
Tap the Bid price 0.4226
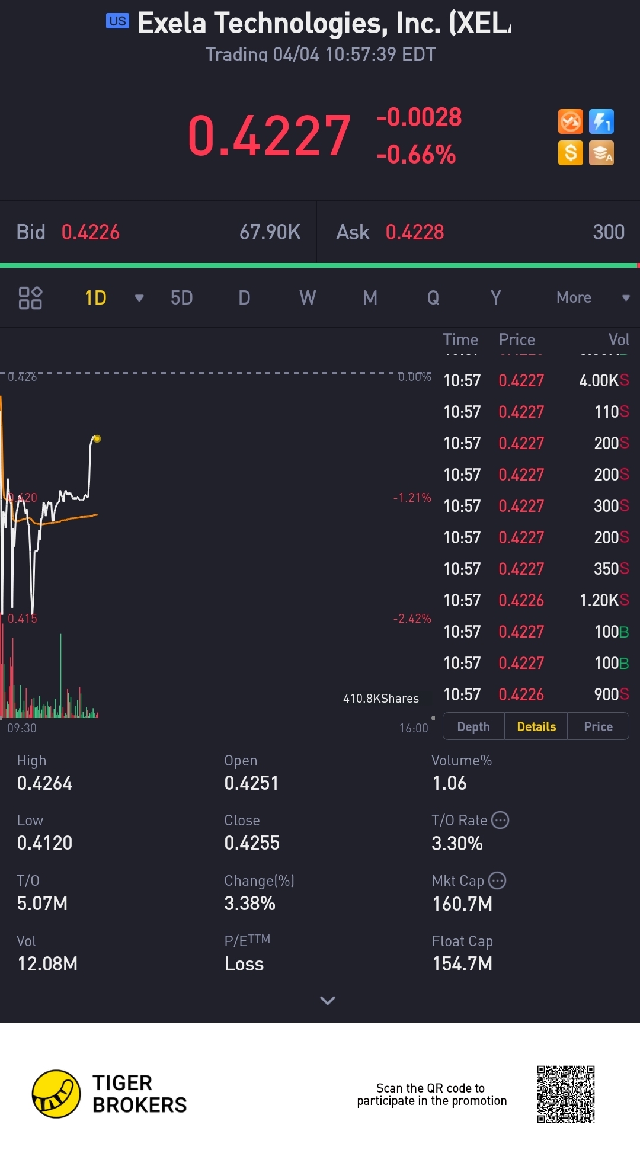coord(91,232)
